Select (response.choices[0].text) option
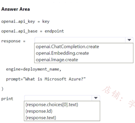 [52, 105]
